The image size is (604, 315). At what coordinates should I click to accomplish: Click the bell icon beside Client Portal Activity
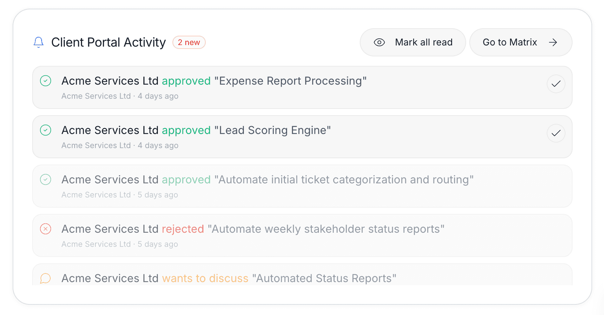coord(38,42)
